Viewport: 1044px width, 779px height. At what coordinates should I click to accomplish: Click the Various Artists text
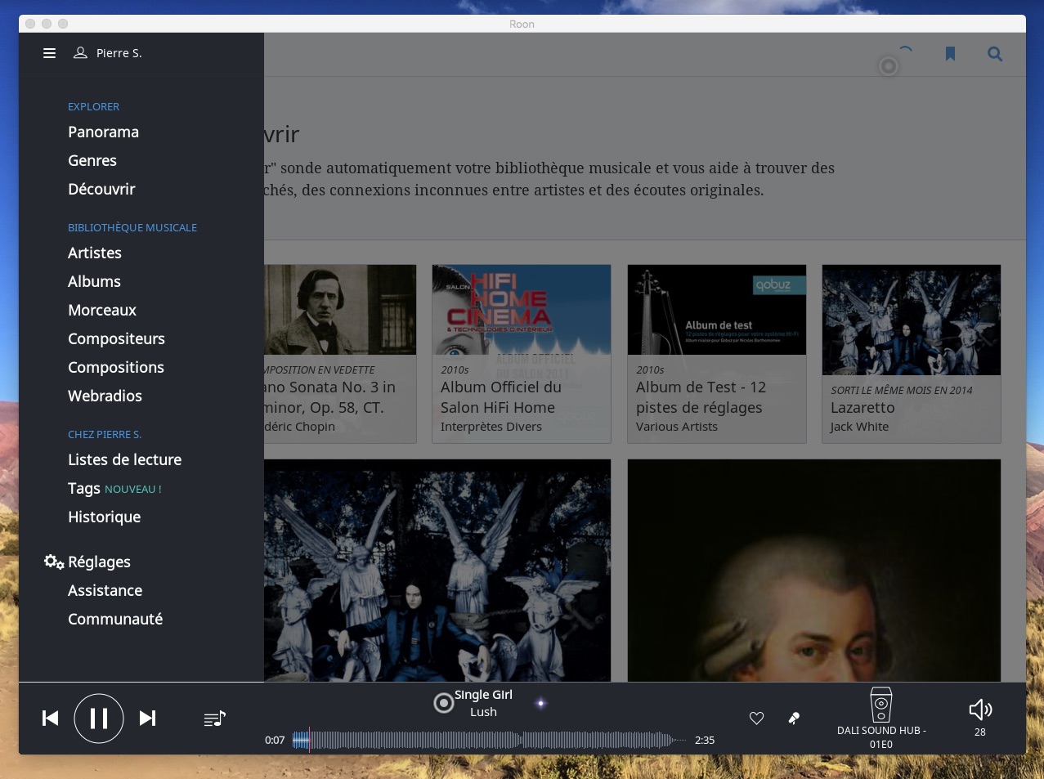coord(677,427)
